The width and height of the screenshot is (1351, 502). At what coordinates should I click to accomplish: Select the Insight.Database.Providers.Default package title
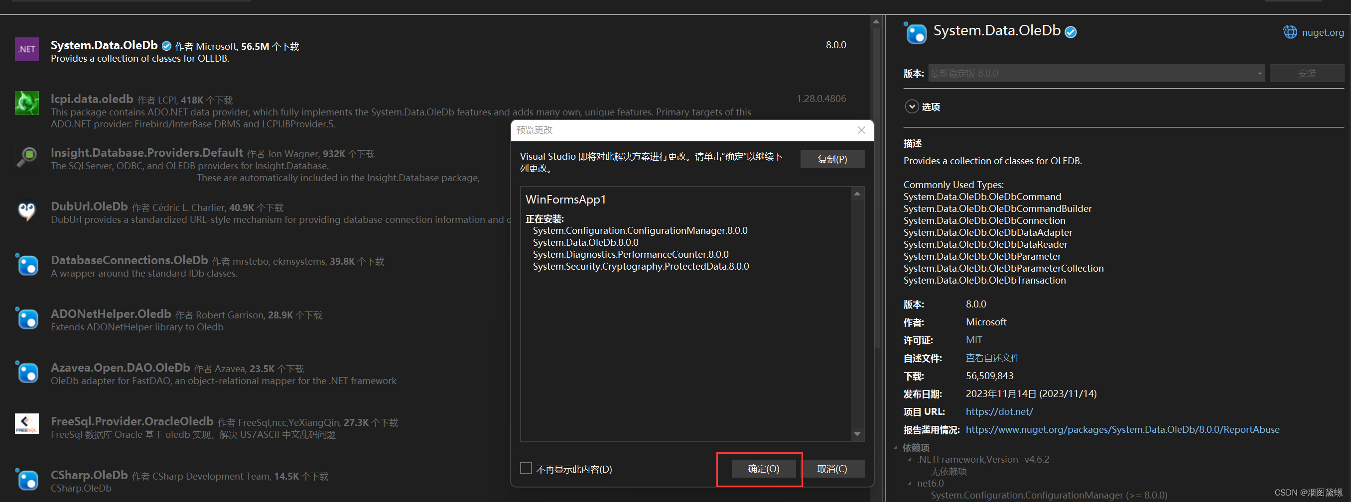click(x=147, y=152)
